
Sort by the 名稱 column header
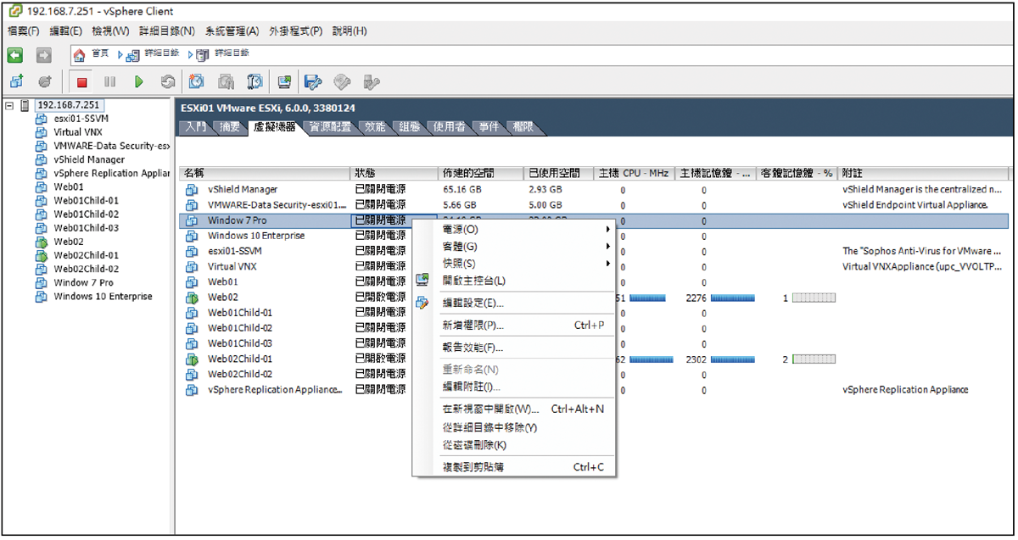tap(266, 173)
